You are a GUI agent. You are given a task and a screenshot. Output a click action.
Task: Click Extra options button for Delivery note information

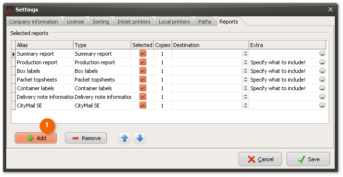pyautogui.click(x=322, y=97)
